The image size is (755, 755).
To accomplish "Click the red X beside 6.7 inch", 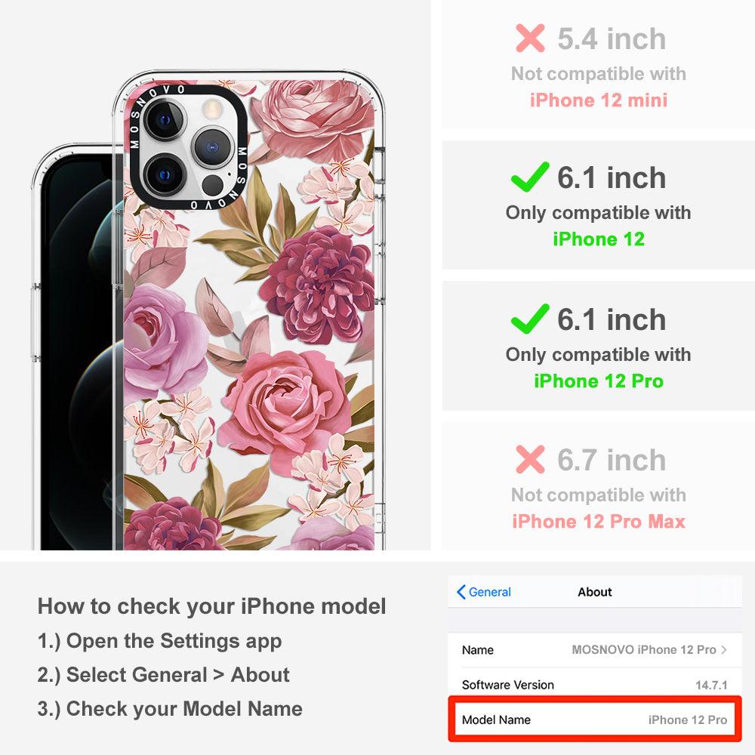I will pyautogui.click(x=530, y=459).
